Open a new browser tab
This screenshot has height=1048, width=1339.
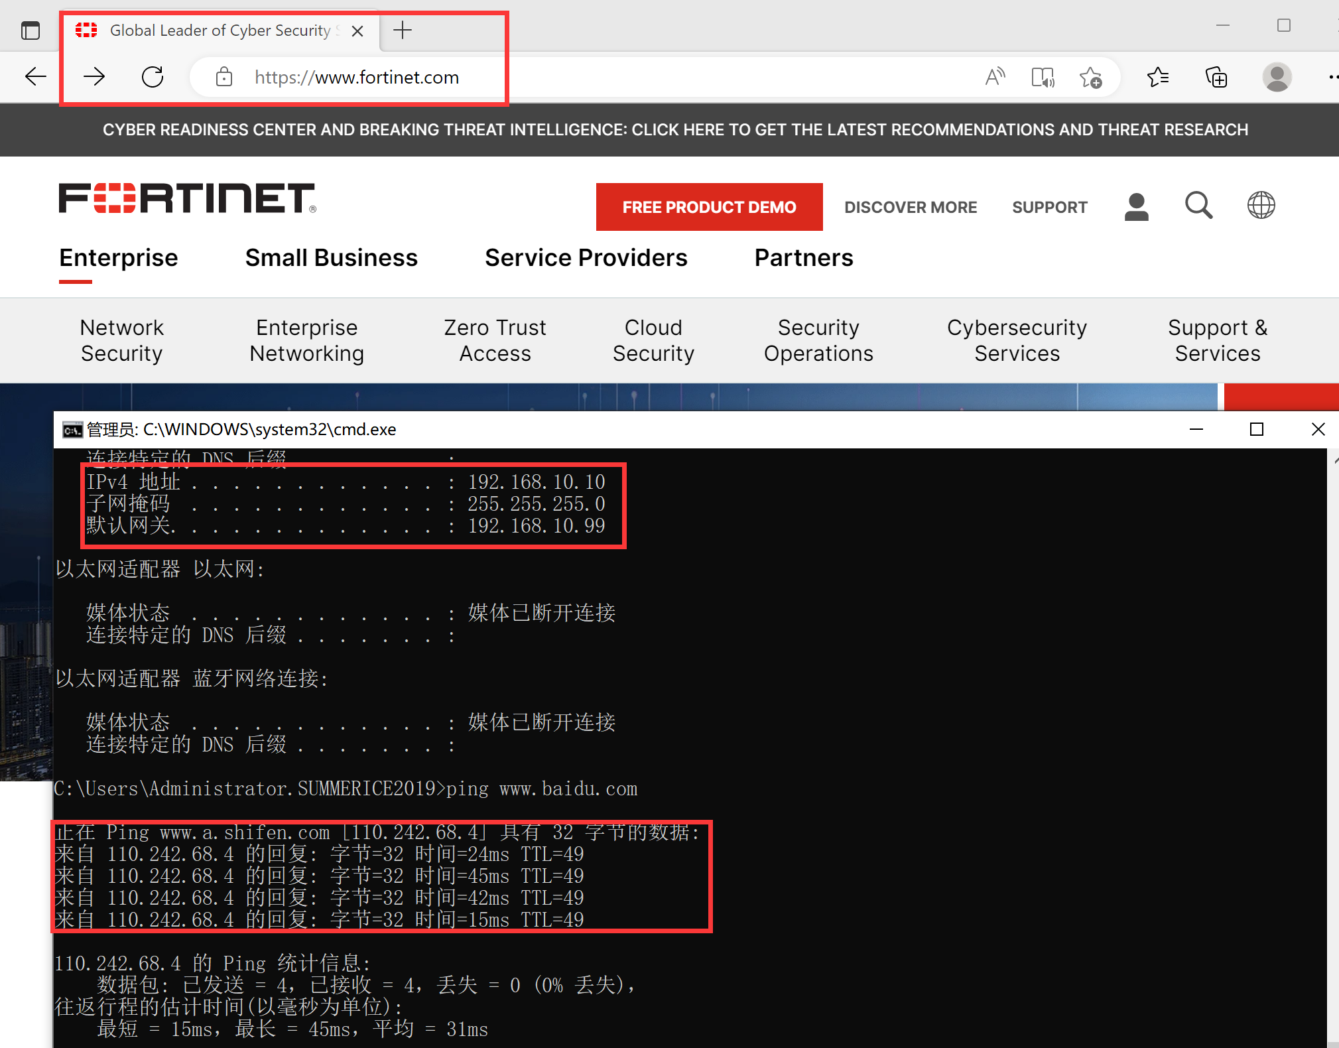click(x=403, y=31)
